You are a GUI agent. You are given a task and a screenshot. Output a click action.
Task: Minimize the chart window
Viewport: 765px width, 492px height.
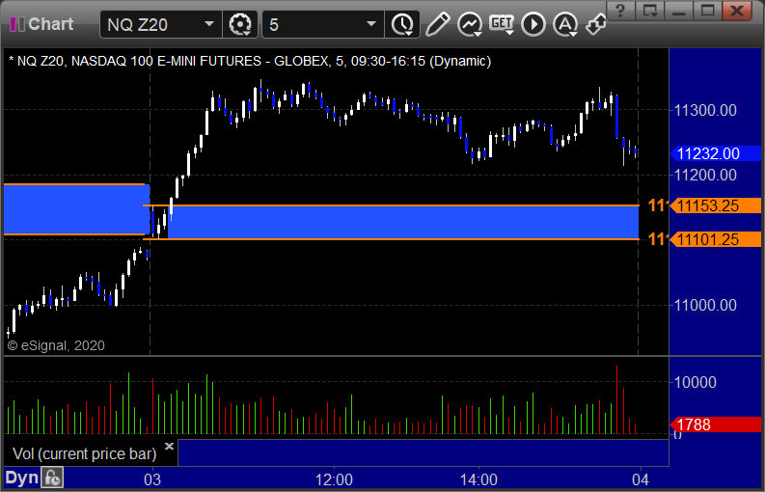tap(678, 10)
